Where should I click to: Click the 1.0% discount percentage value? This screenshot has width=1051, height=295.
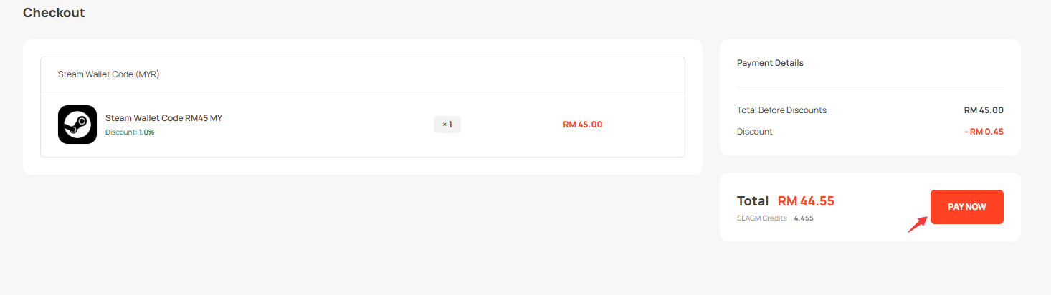coord(146,132)
